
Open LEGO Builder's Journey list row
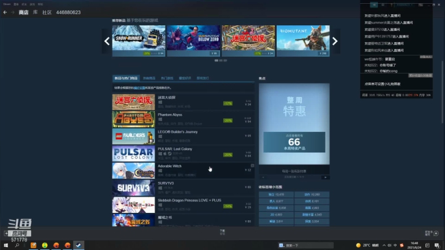pos(183,136)
